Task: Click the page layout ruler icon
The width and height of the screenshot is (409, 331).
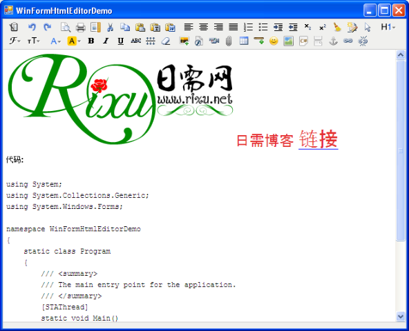Action: pyautogui.click(x=95, y=27)
